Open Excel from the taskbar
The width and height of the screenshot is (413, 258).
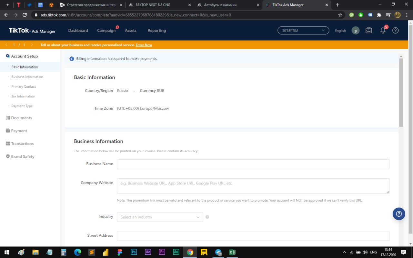(x=232, y=252)
